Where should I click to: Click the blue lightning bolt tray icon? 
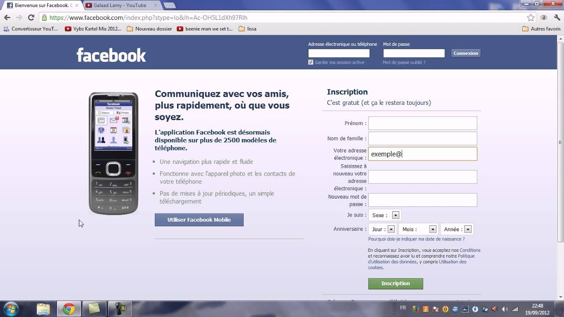click(x=475, y=309)
